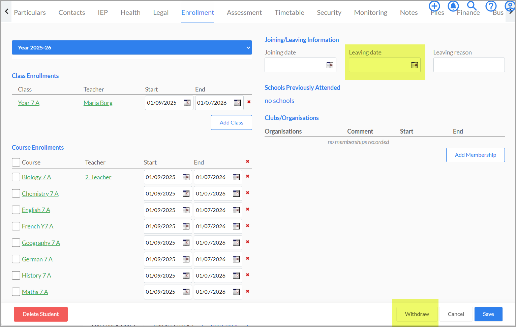Move tabs right with the forward chevron
Viewport: 516px width, 327px height.
coord(511,12)
